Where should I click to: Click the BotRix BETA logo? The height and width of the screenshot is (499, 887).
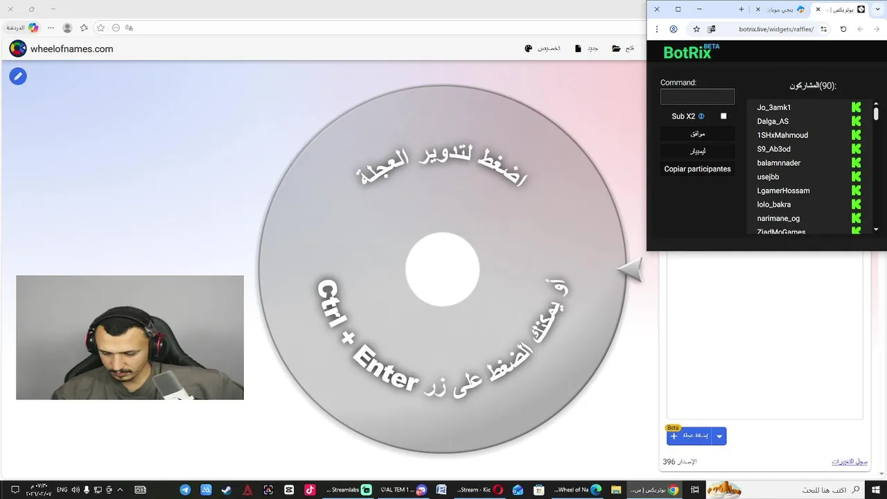tap(690, 52)
